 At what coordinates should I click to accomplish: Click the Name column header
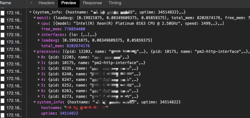(x=6, y=3)
